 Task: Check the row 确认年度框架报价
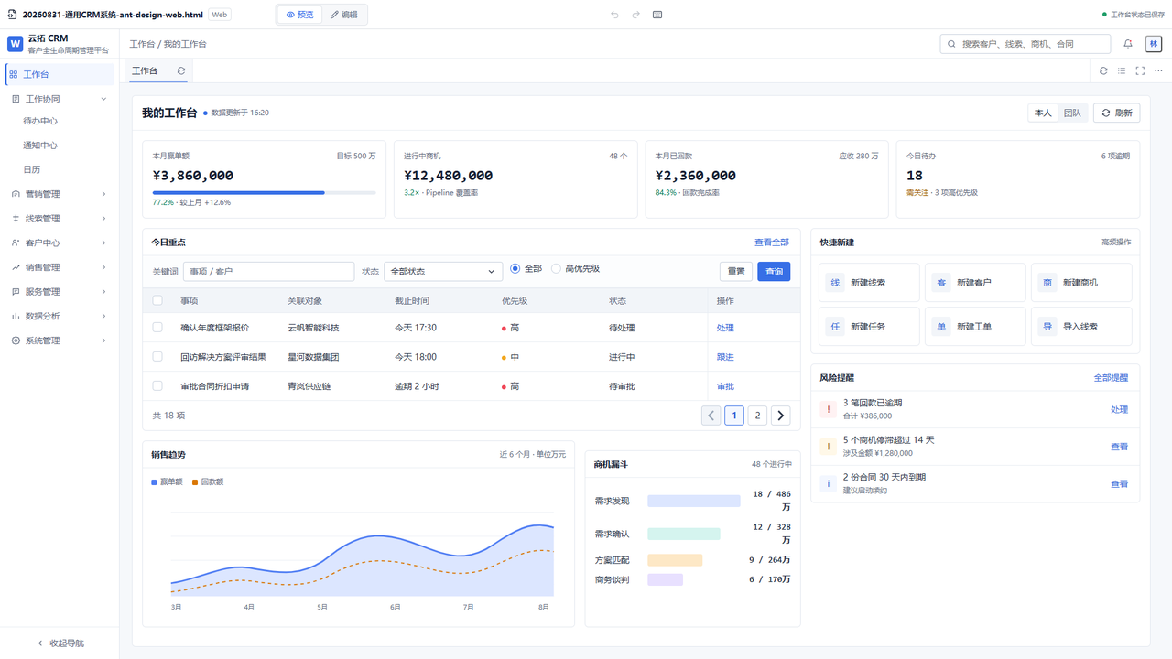pyautogui.click(x=157, y=327)
